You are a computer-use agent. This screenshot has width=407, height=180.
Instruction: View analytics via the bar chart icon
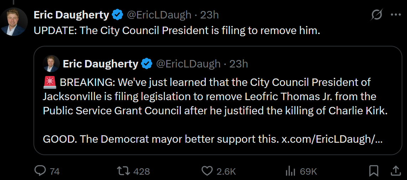290,171
